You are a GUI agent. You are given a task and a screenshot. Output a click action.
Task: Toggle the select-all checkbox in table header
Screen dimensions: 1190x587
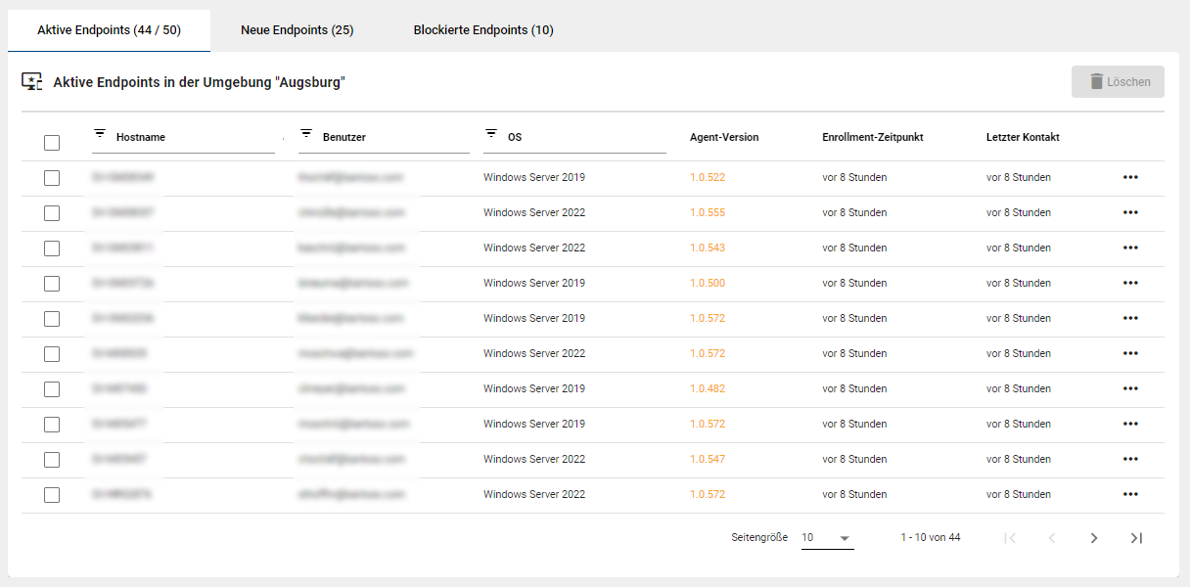(x=52, y=143)
